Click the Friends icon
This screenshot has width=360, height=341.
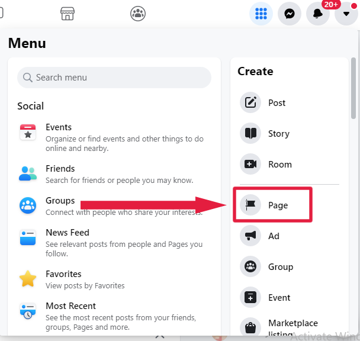(x=28, y=173)
